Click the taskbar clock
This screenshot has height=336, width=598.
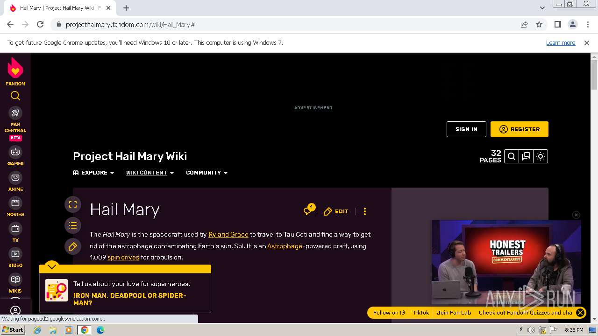point(574,330)
